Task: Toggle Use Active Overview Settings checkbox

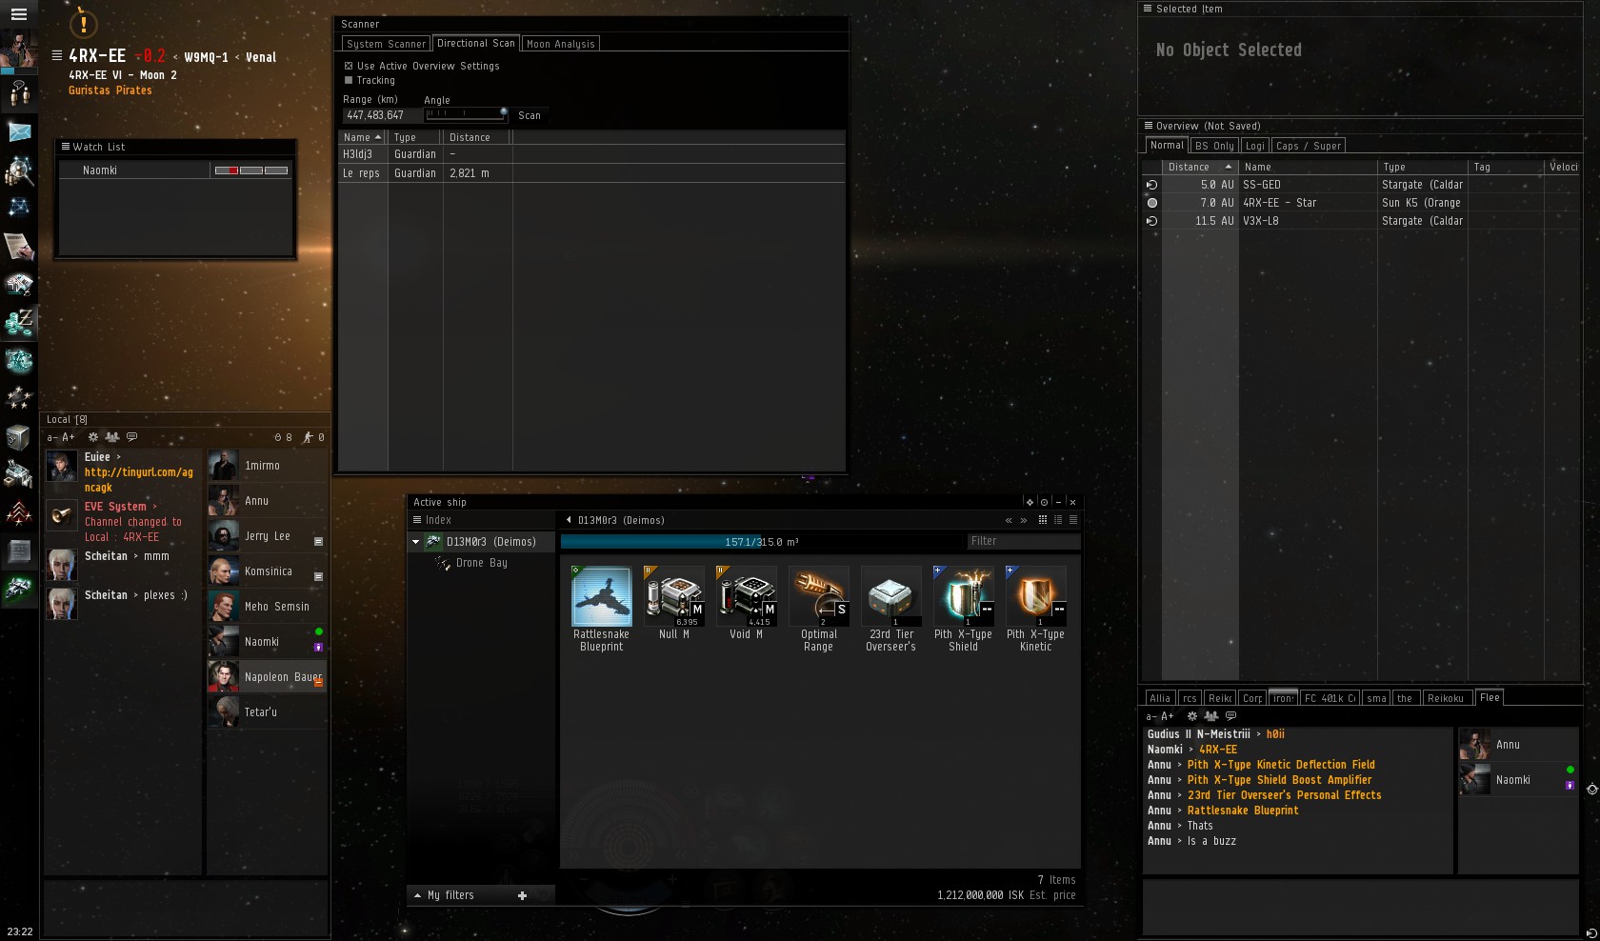Action: (x=349, y=66)
